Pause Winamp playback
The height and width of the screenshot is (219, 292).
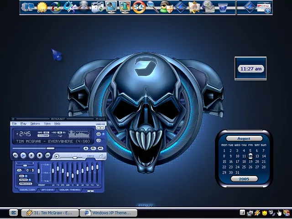coord(31,155)
